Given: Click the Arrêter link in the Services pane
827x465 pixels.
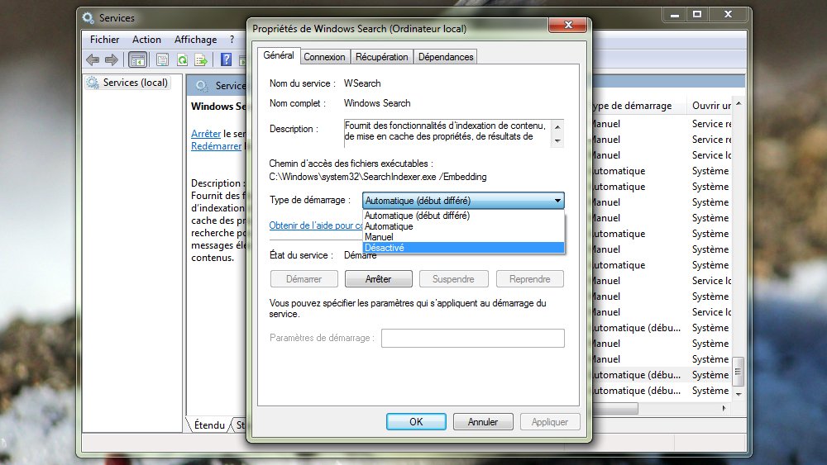Looking at the screenshot, I should pos(206,134).
